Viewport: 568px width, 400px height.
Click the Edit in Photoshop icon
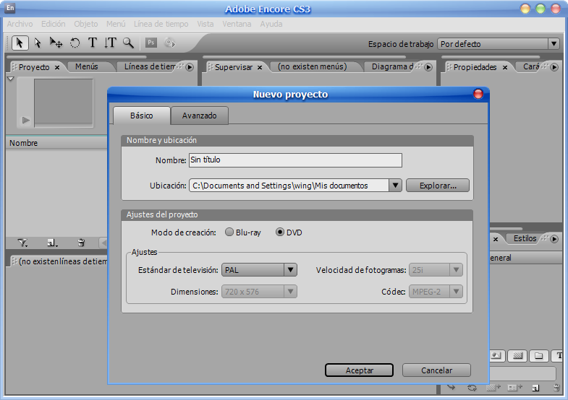coord(151,43)
